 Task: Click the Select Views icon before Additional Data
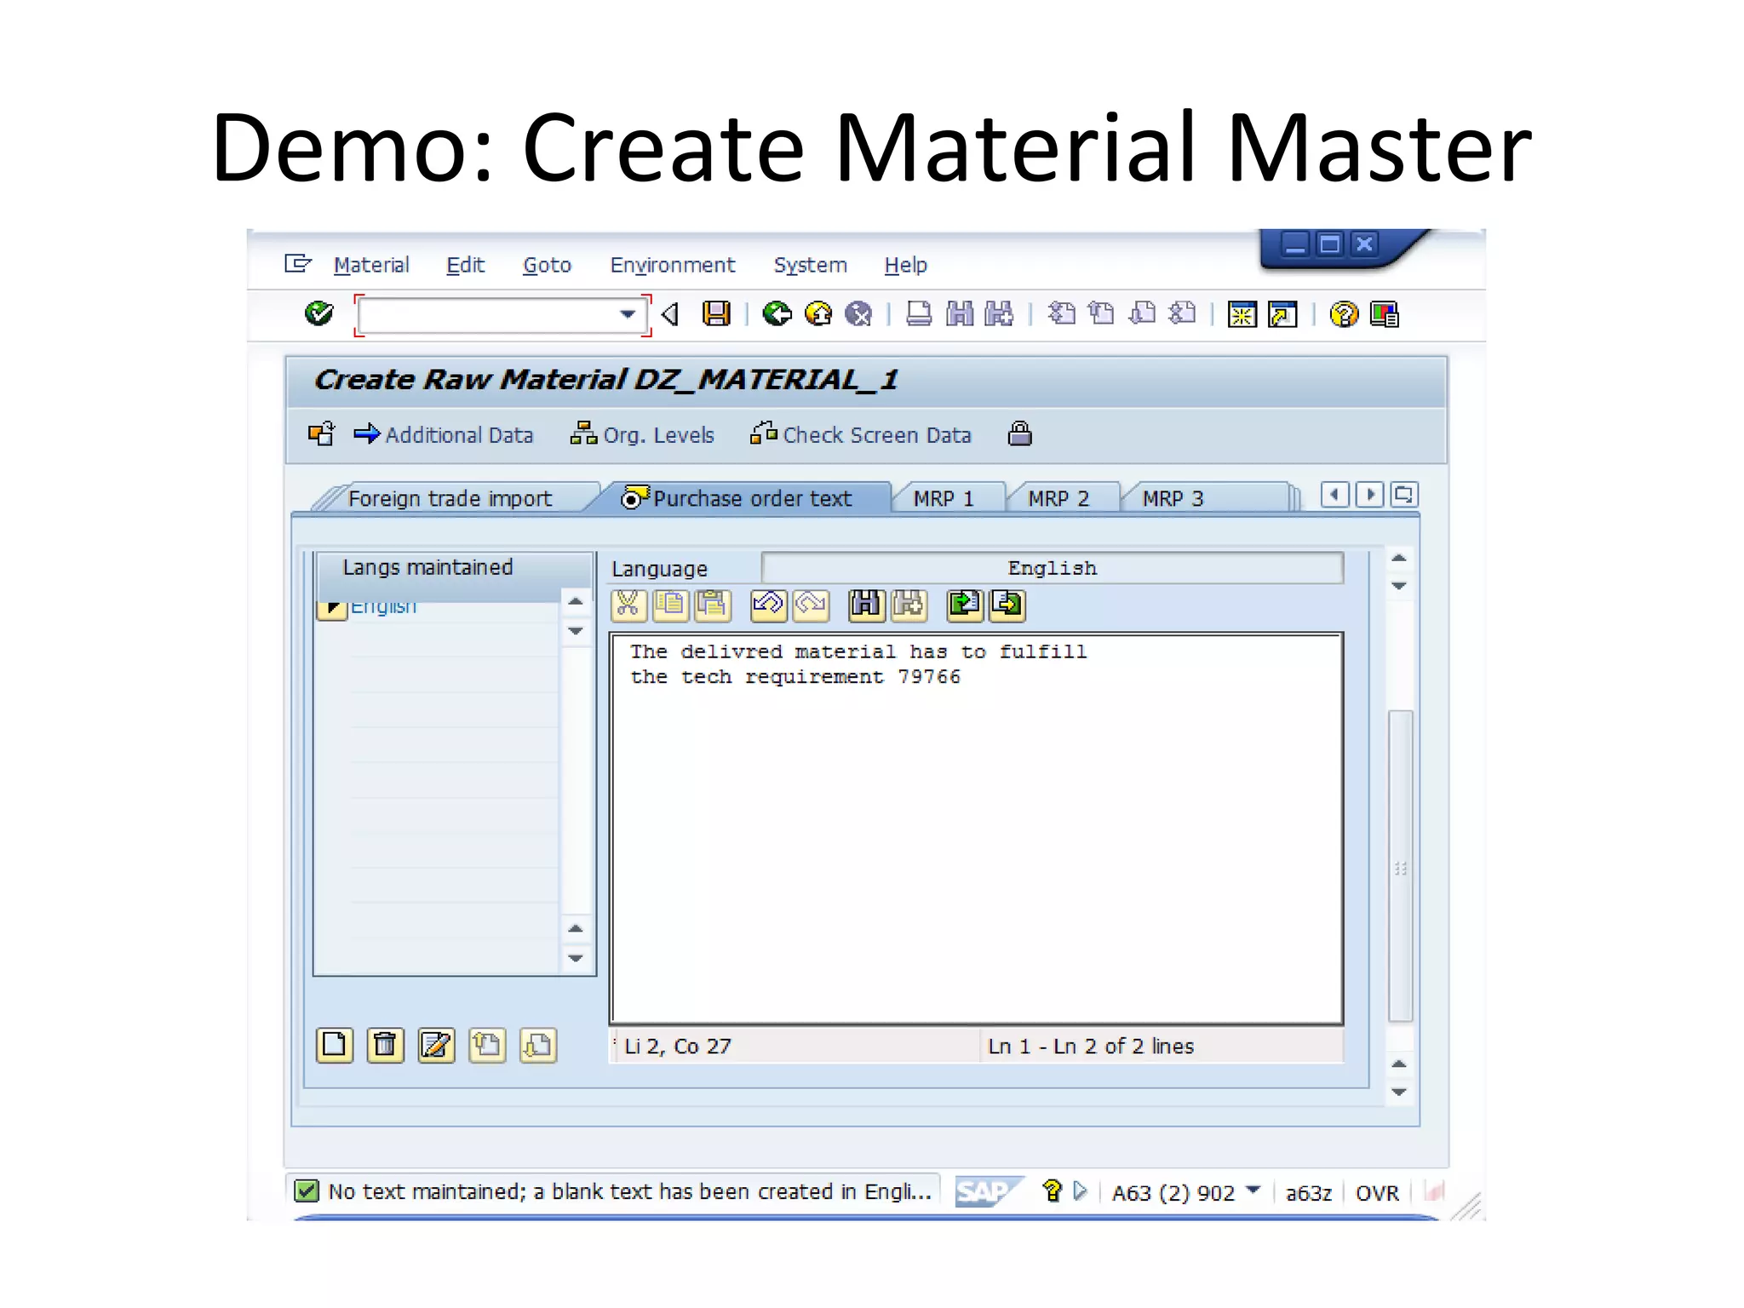tap(322, 434)
